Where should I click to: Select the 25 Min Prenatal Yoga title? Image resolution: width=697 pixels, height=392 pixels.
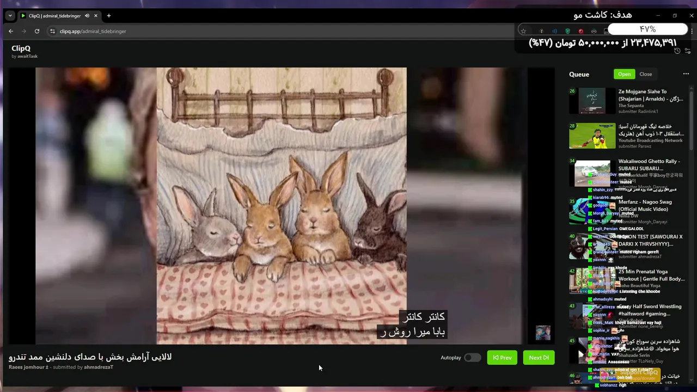tap(651, 275)
